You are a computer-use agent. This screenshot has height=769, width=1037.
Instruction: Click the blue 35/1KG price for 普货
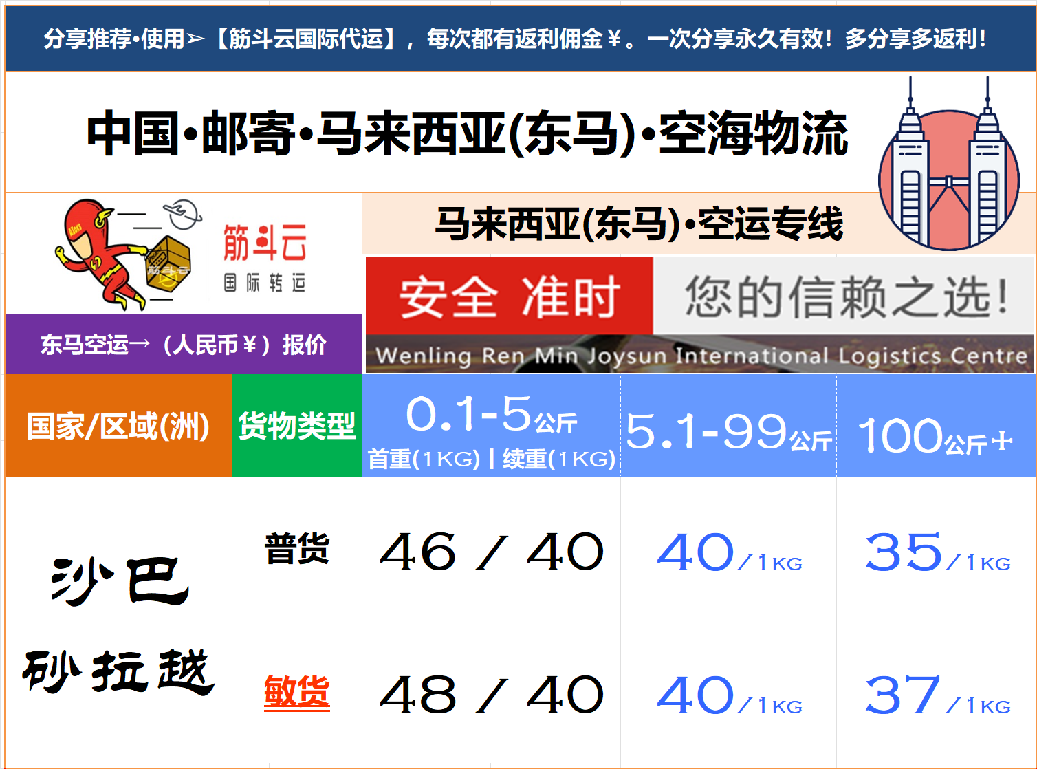[x=937, y=553]
